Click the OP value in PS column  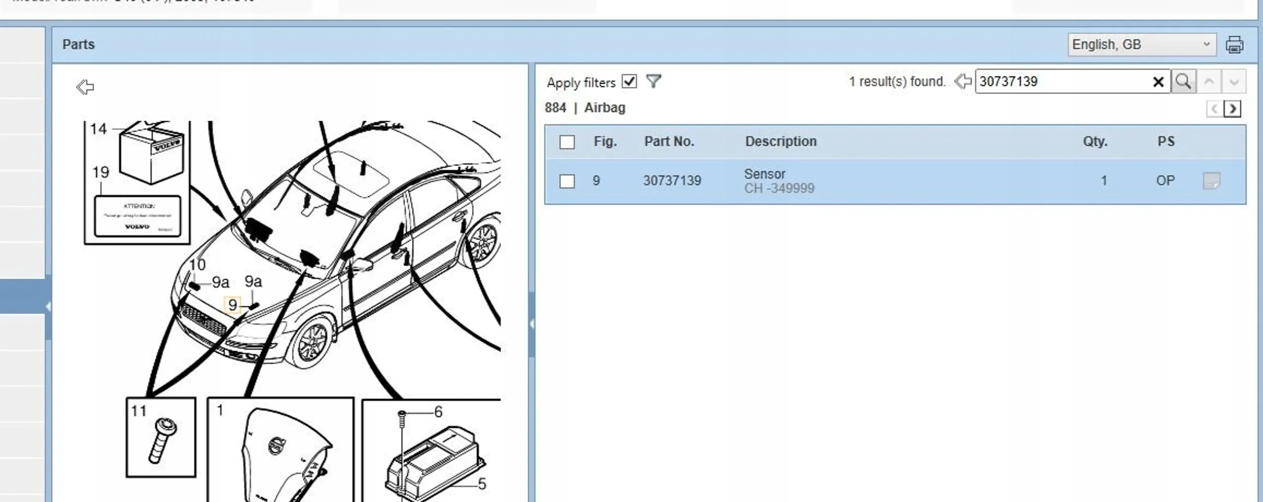(x=1165, y=181)
